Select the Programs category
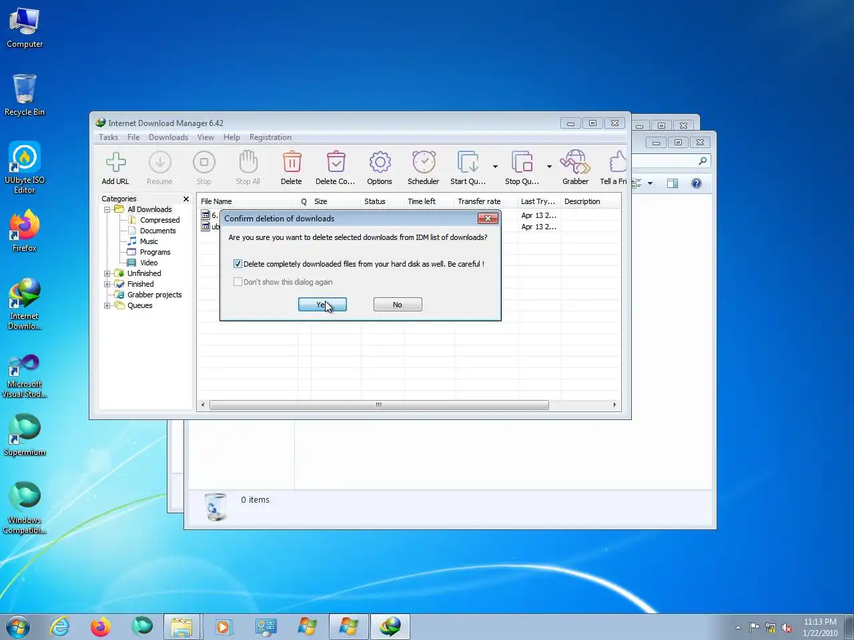The width and height of the screenshot is (854, 640). pos(155,252)
